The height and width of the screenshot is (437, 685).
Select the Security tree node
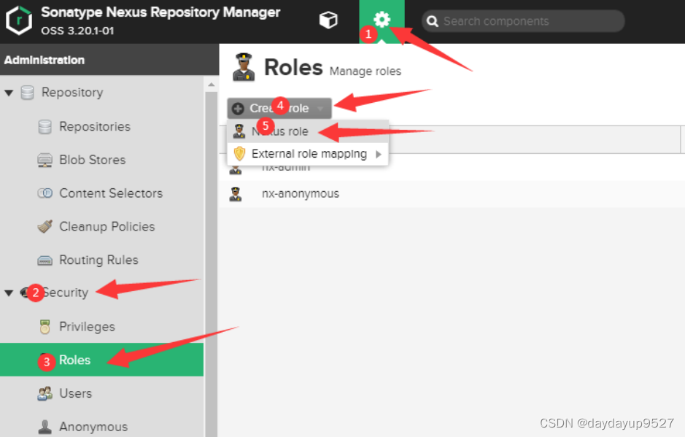(66, 293)
